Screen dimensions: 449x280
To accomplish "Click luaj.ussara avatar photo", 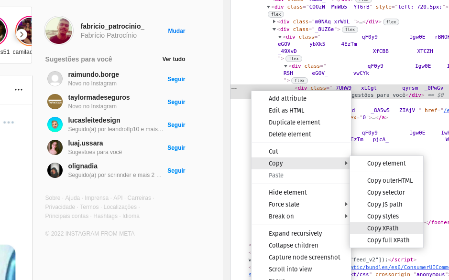I will (x=55, y=147).
